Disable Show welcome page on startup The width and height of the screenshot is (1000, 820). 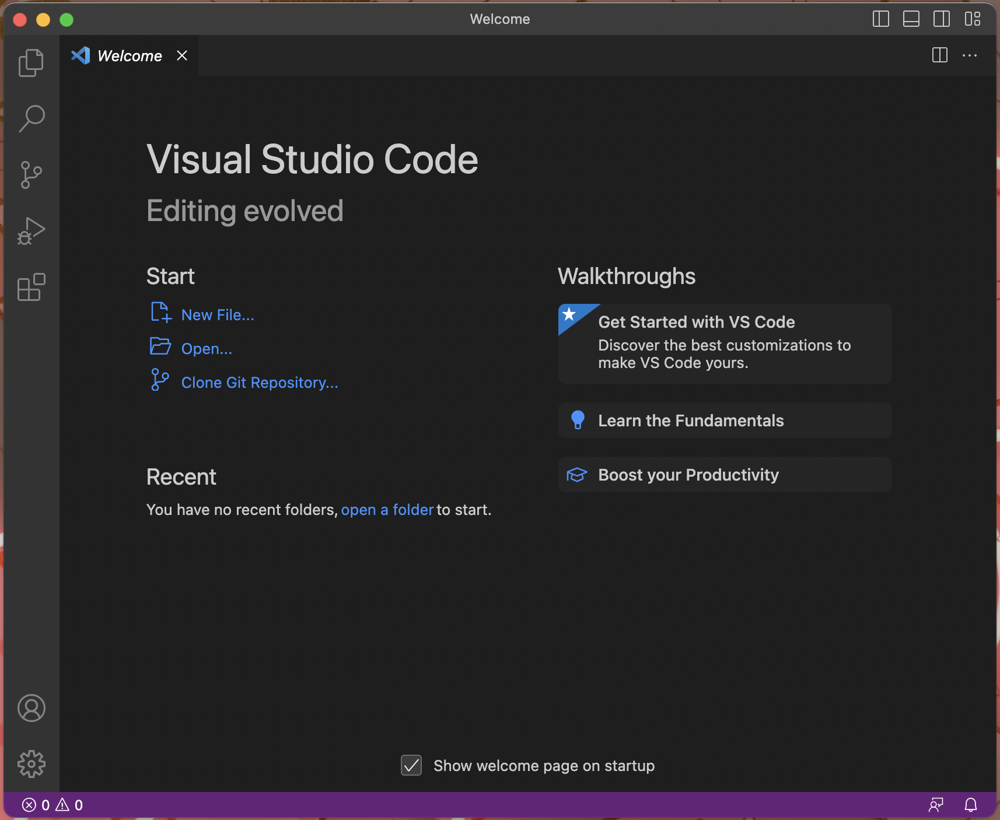[x=411, y=765]
